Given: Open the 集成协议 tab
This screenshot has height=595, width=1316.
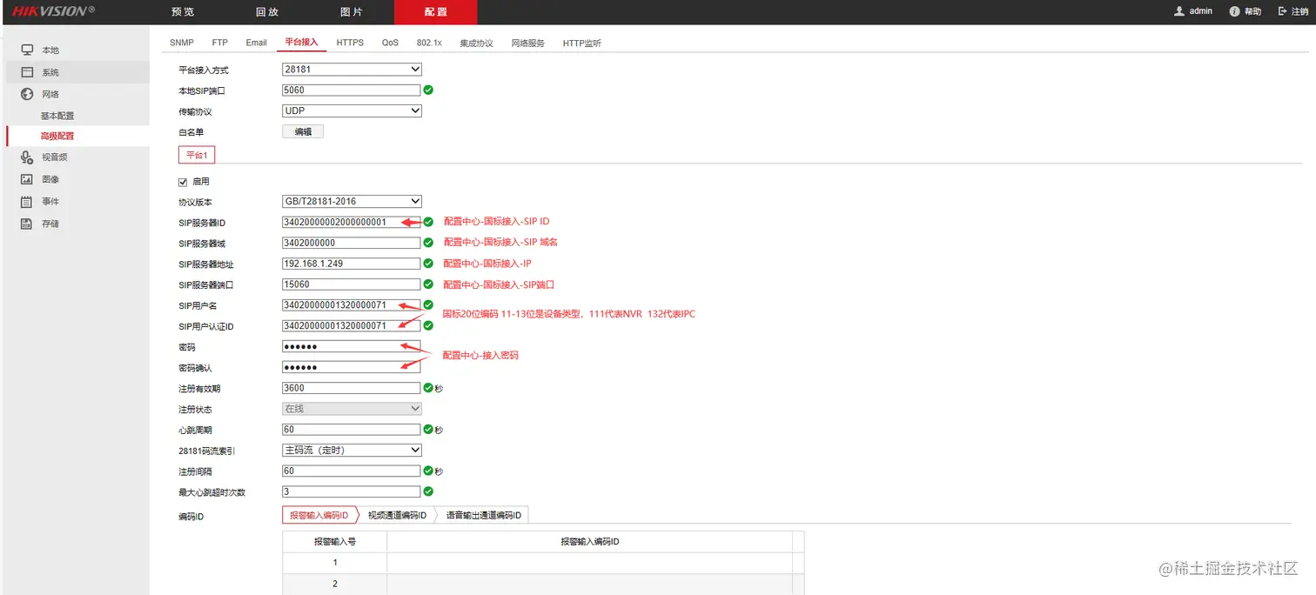Looking at the screenshot, I should tap(476, 43).
